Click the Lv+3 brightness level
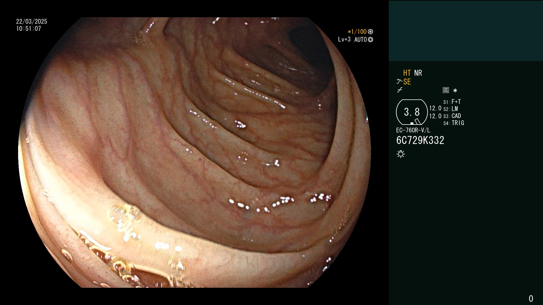 click(x=344, y=39)
